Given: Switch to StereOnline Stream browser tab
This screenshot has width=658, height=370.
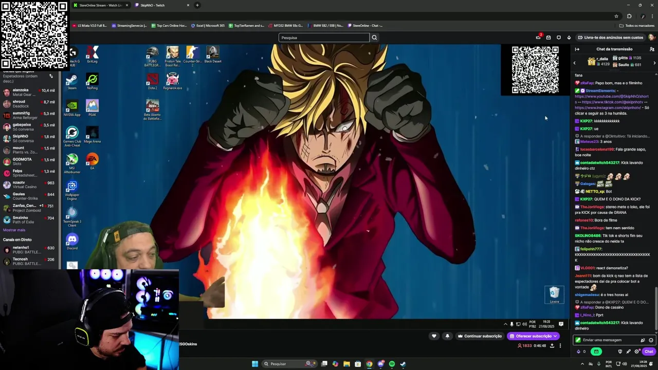Looking at the screenshot, I should click(x=101, y=5).
